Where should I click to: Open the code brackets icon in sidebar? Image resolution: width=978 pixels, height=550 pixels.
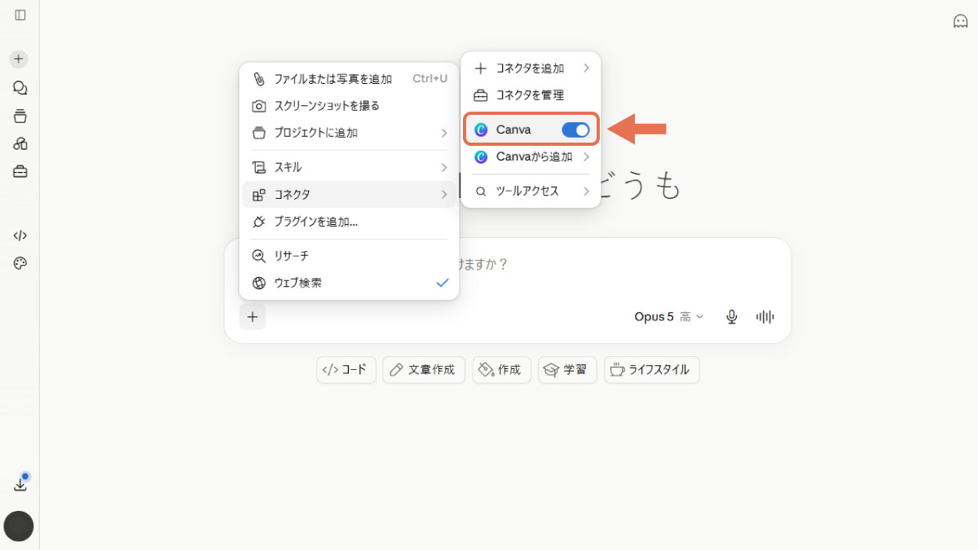tap(20, 235)
